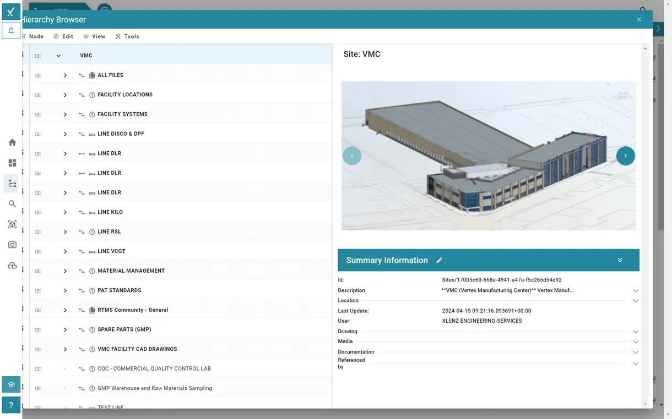Select the Hierarchy tree icon in the left sidebar
Screen dimensions: 672x419
pyautogui.click(x=12, y=184)
